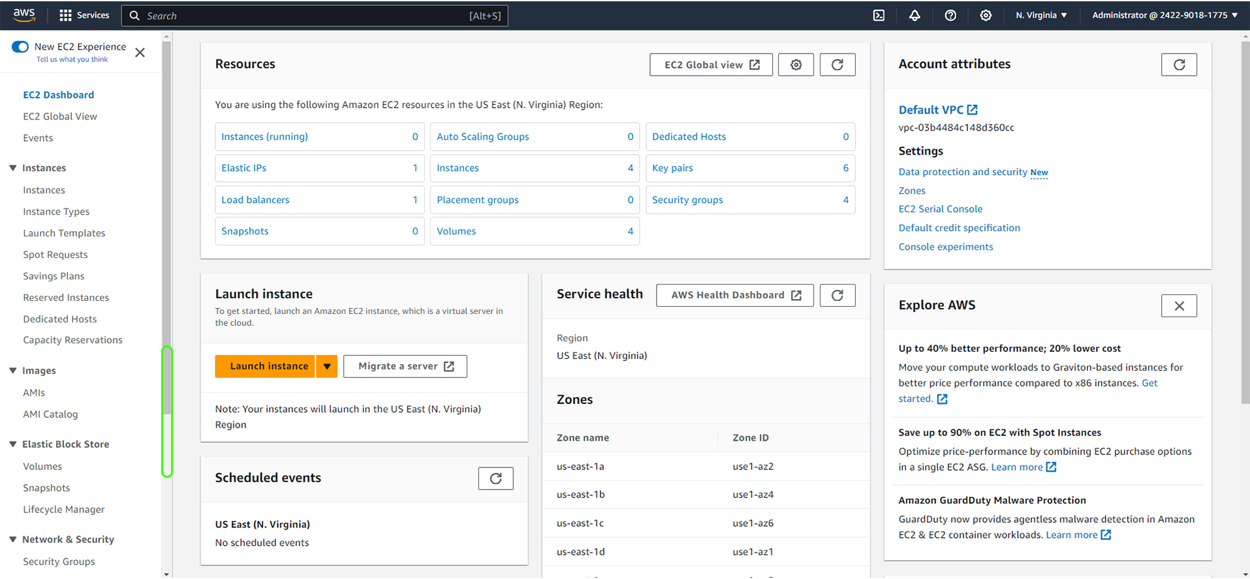Open the Administrator account menu
Screen dimensions: 1250x579
click(1165, 15)
